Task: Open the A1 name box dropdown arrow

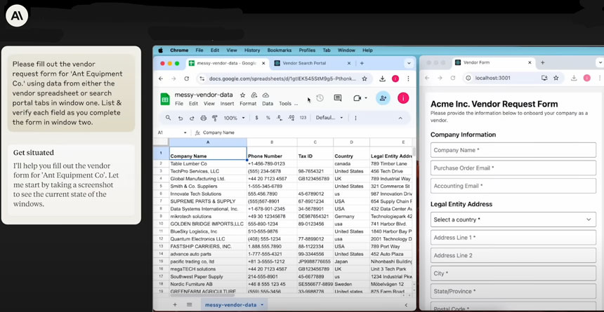Action: [185, 133]
